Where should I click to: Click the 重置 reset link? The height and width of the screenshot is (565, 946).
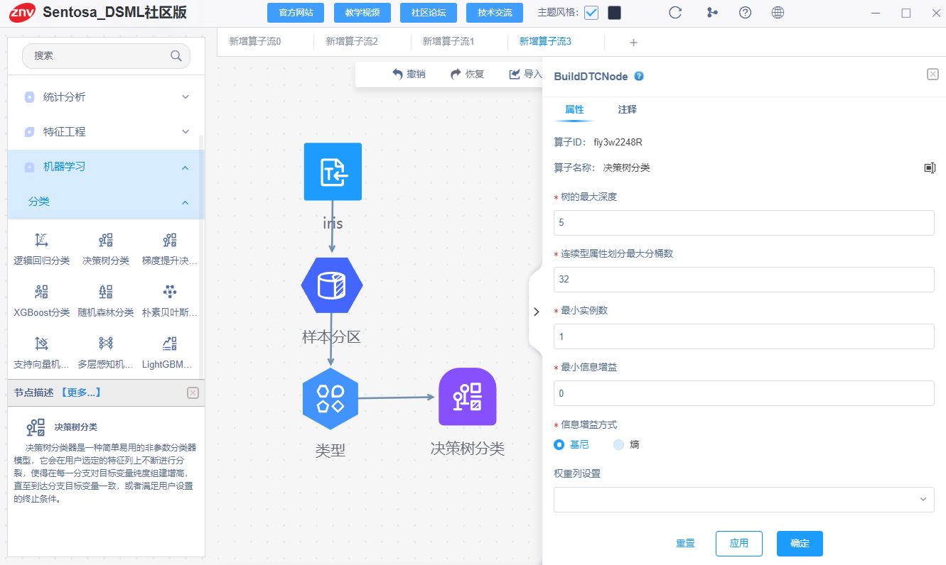click(685, 543)
